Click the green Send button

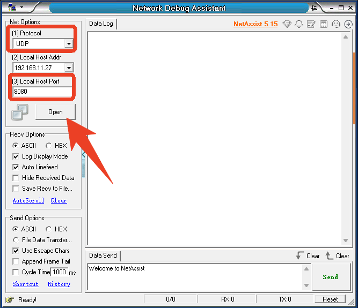tap(331, 277)
